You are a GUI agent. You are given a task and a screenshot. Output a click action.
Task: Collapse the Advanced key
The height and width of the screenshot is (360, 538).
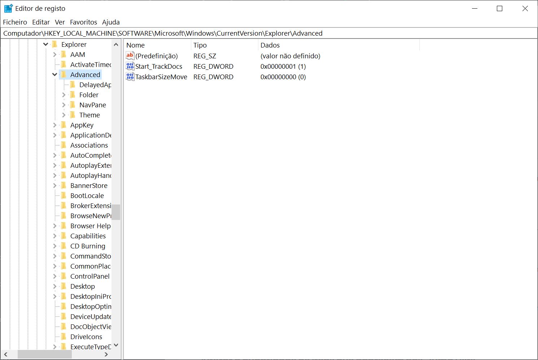click(55, 75)
